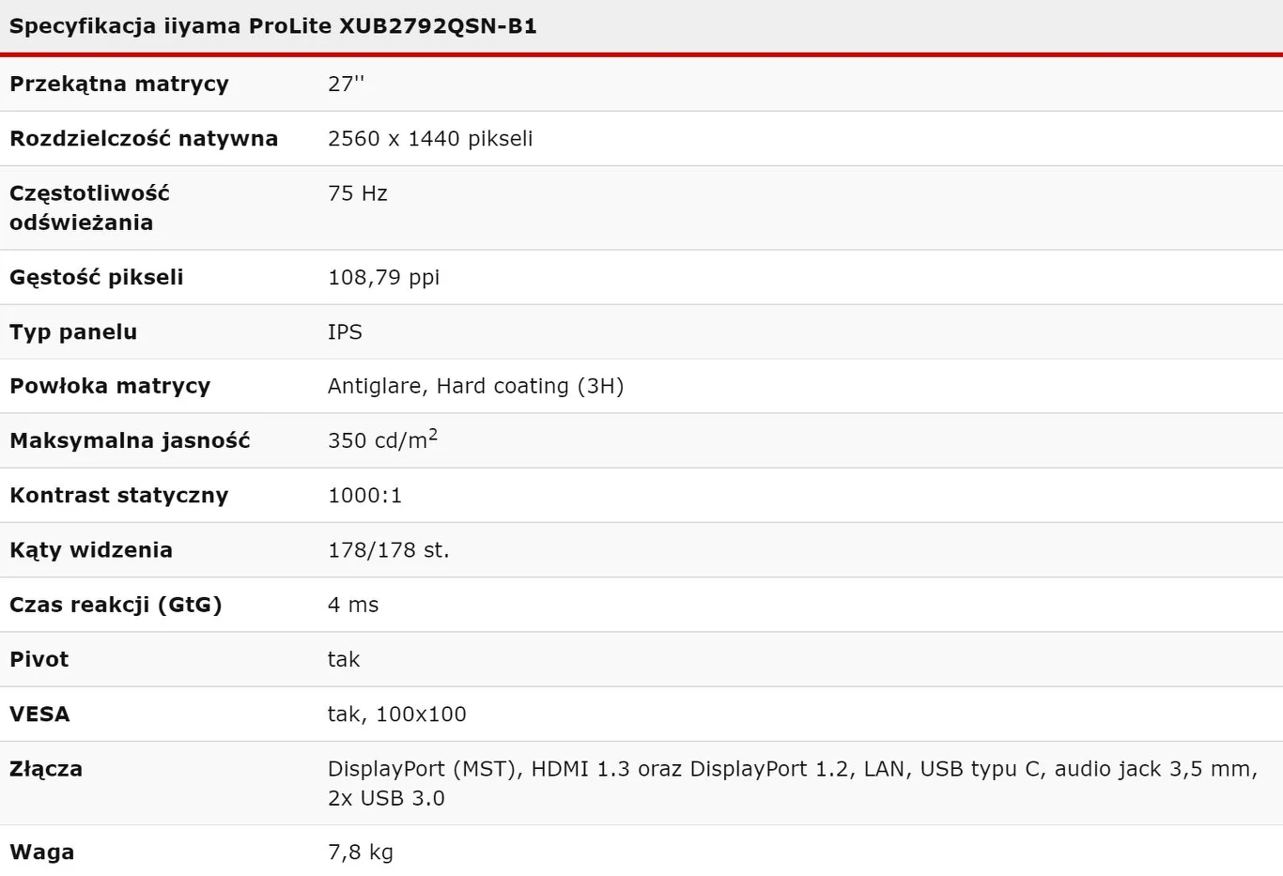The width and height of the screenshot is (1283, 876).
Task: Click the Antiglare, Hard coating (3H) text
Action: pos(475,386)
